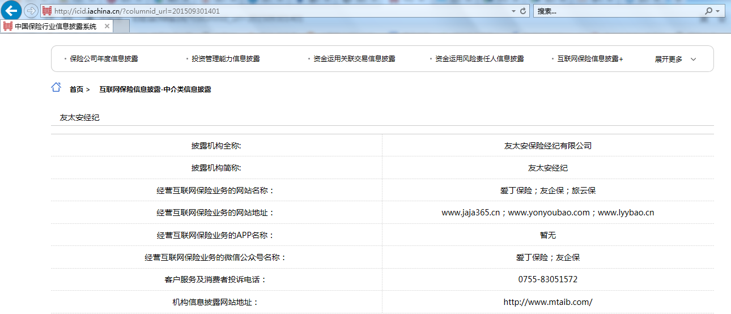This screenshot has width=731, height=314.
Task: Open search provider dropdown arrow
Action: [x=717, y=11]
